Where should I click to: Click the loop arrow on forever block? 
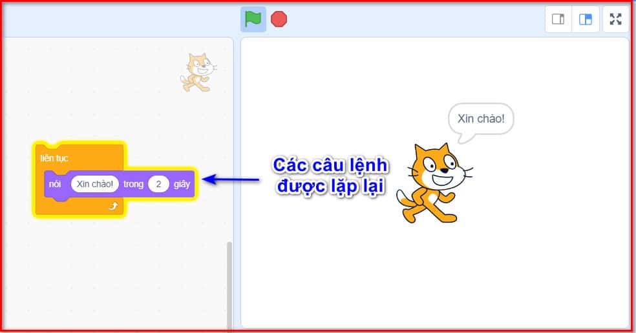point(113,207)
